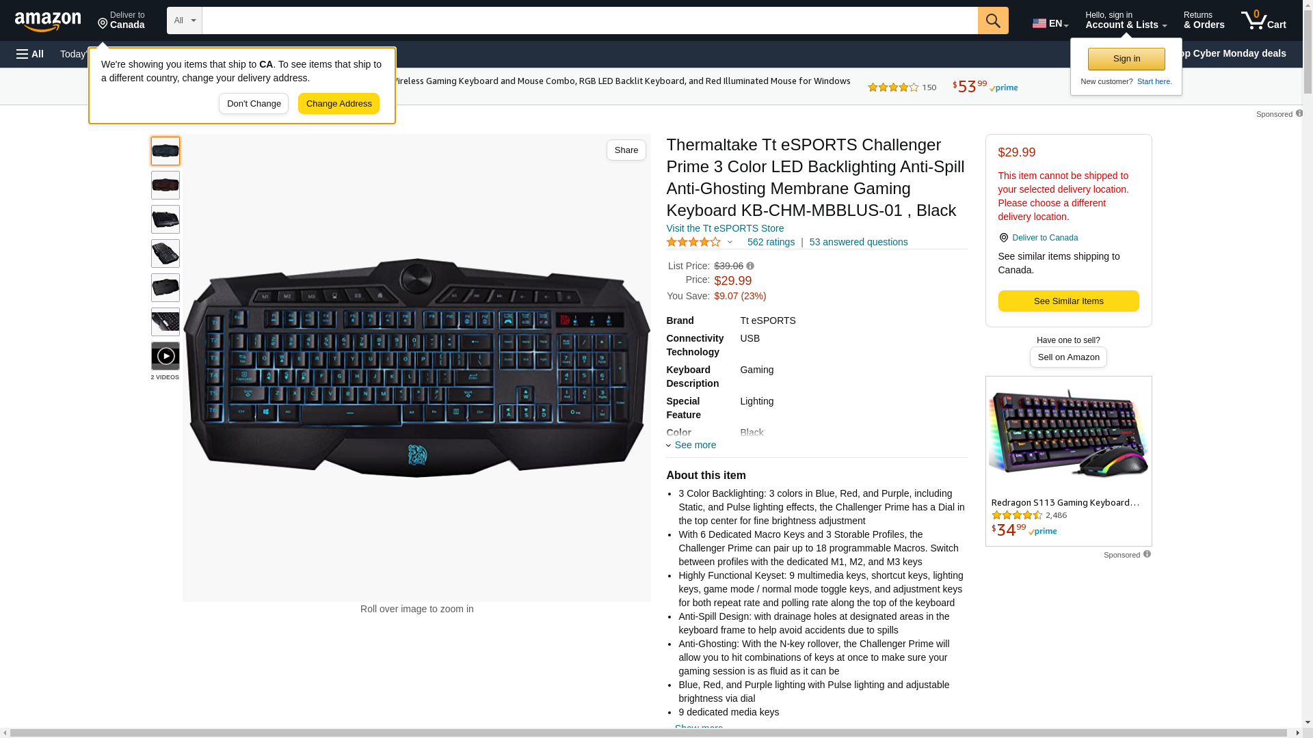Click the Share button
The height and width of the screenshot is (738, 1313).
pos(626,150)
